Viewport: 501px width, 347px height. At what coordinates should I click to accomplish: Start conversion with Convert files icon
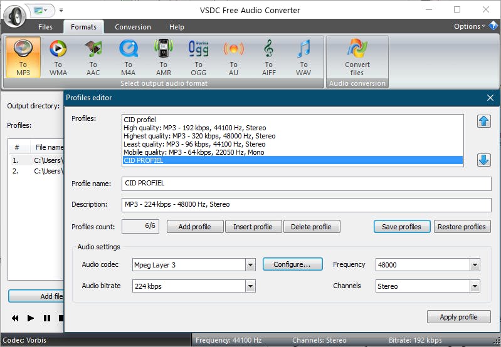[x=357, y=57]
